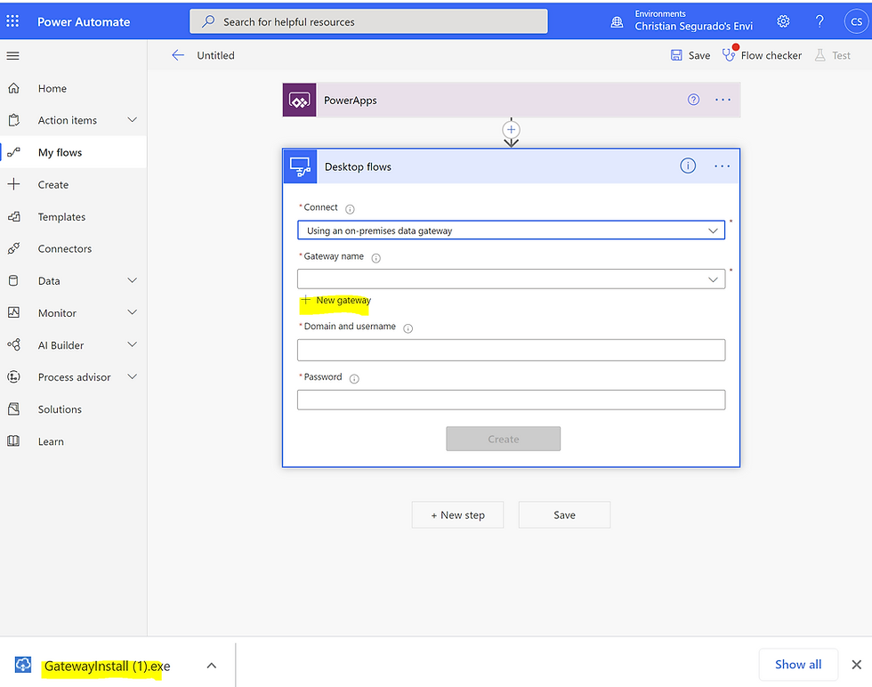The height and width of the screenshot is (687, 872).
Task: Open Desktop flows info icon
Action: pos(688,166)
